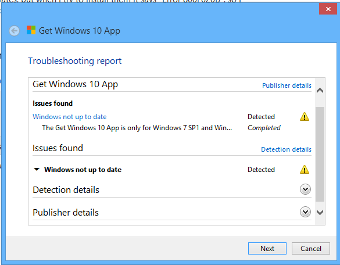
Task: Click the back arrow icon
Action: point(15,31)
